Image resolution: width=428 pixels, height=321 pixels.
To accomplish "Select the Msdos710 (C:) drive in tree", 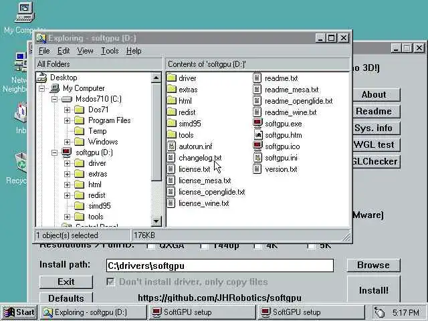I will 98,99.
